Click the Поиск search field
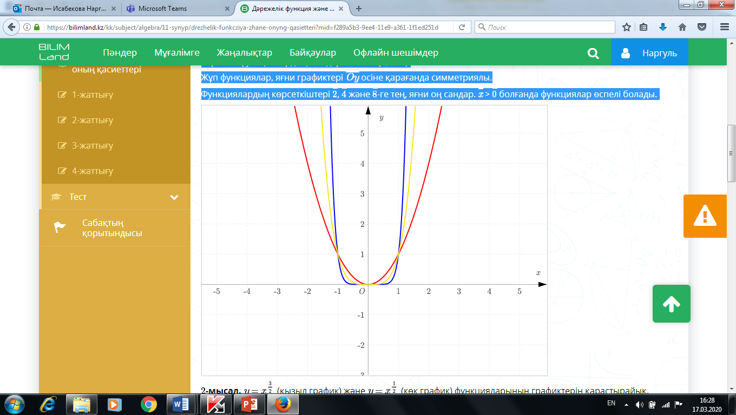Screen dimensions: 736x415 (x=545, y=27)
